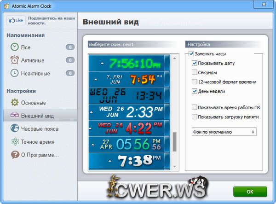
Task: Click the atom icon beside Точное время
Action: tap(15, 142)
